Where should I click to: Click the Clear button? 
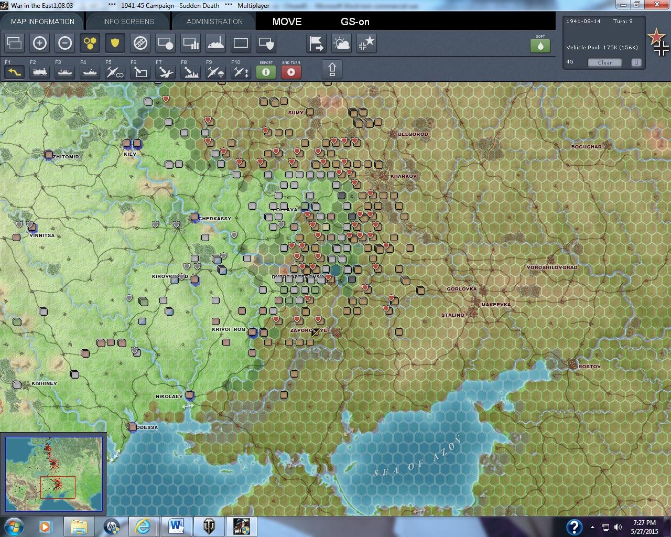(x=604, y=62)
